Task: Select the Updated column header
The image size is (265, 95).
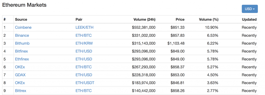Action: click(249, 19)
